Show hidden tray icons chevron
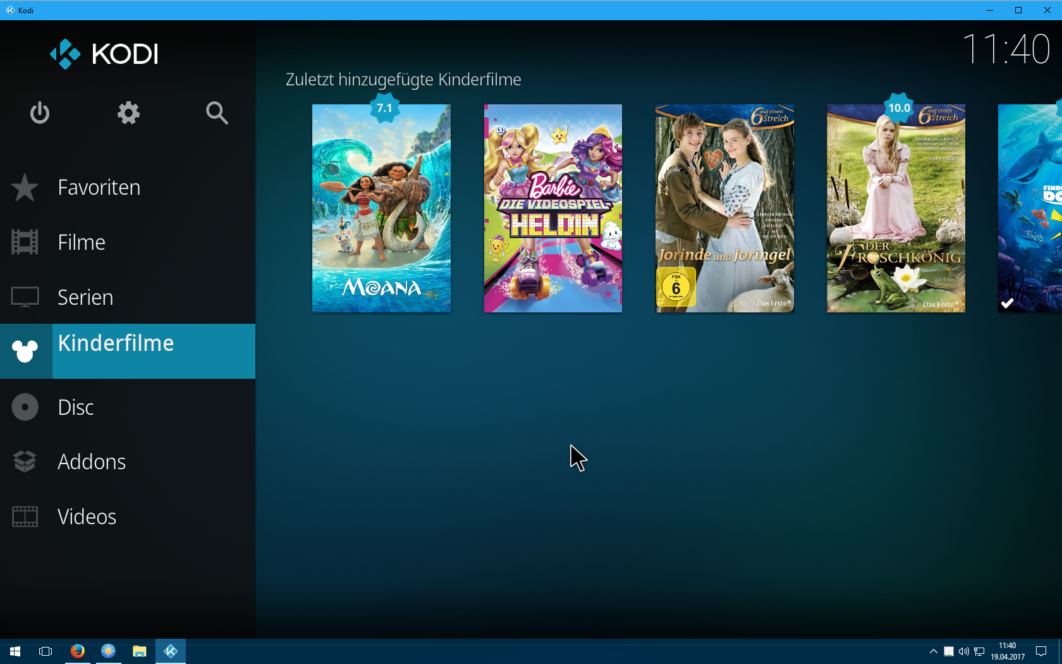The height and width of the screenshot is (664, 1062). coord(933,651)
